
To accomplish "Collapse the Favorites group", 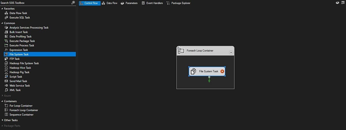I will coord(2,9).
